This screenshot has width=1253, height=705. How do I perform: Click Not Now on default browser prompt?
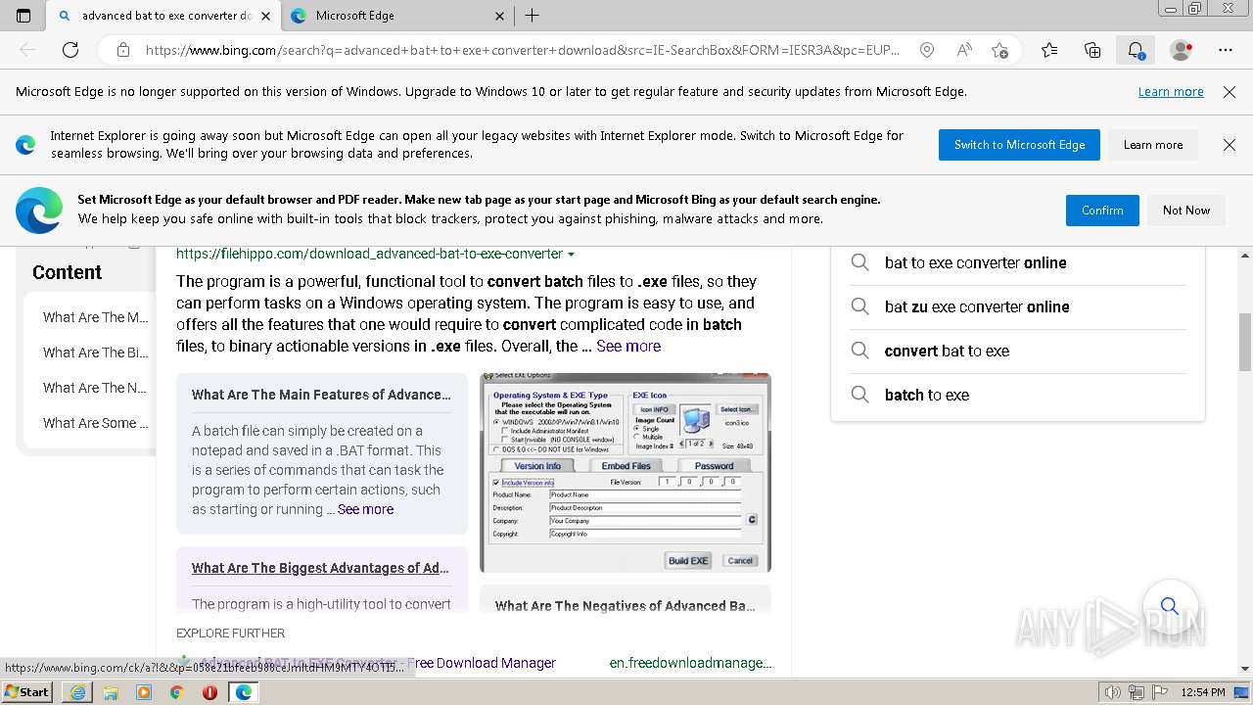(x=1186, y=211)
